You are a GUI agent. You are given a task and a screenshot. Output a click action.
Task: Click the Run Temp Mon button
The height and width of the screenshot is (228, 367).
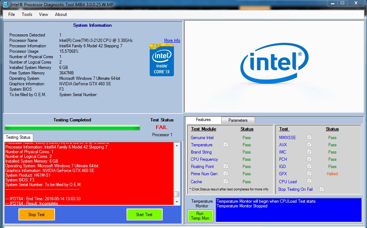(x=200, y=216)
